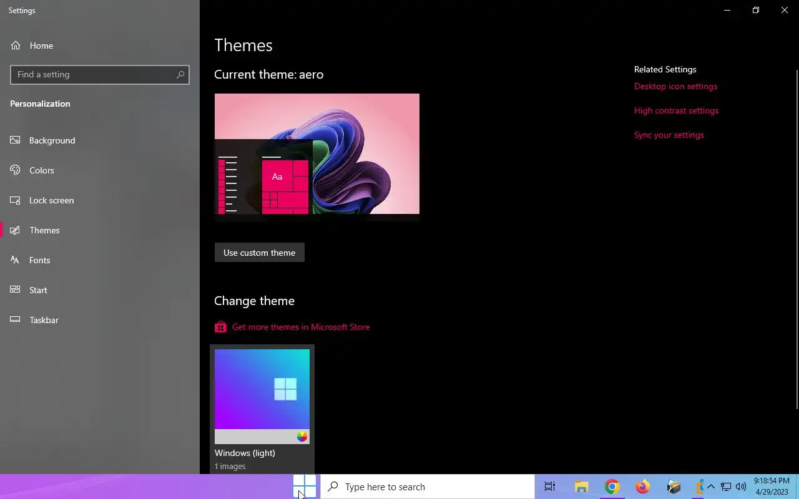Open the box-shaped app icon next to Firefox
The width and height of the screenshot is (799, 499).
coord(673,487)
